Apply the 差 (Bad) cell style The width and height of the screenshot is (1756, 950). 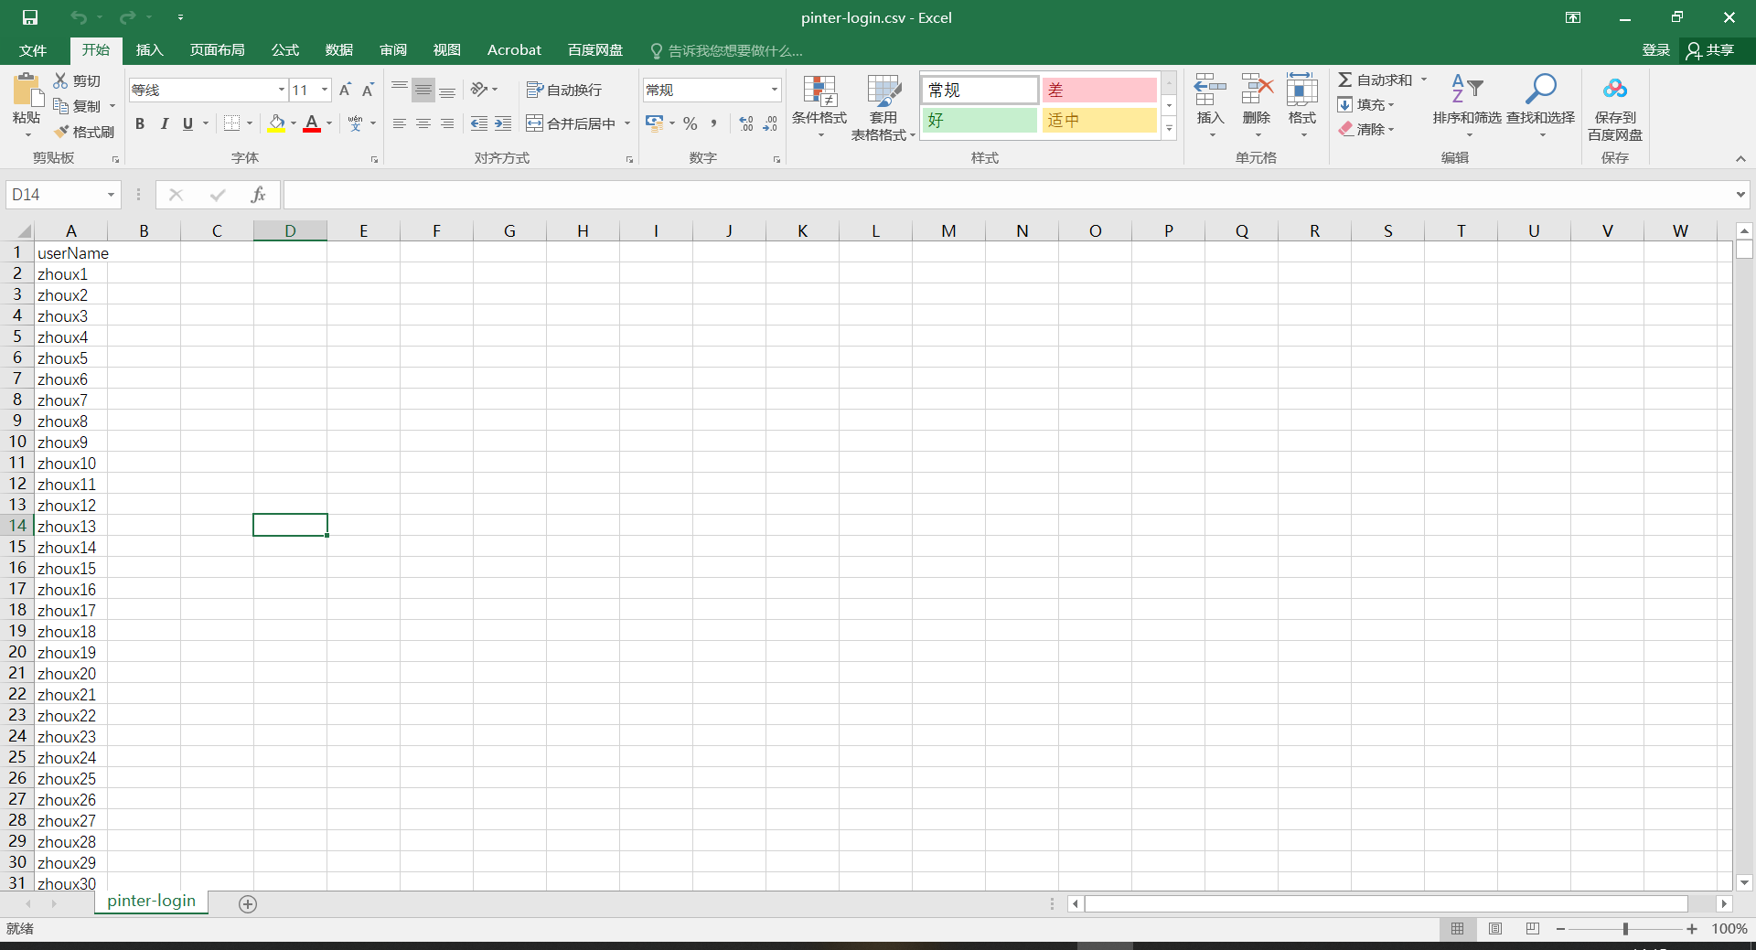[1099, 90]
